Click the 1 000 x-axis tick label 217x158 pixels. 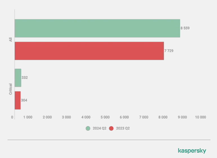coord(28,117)
